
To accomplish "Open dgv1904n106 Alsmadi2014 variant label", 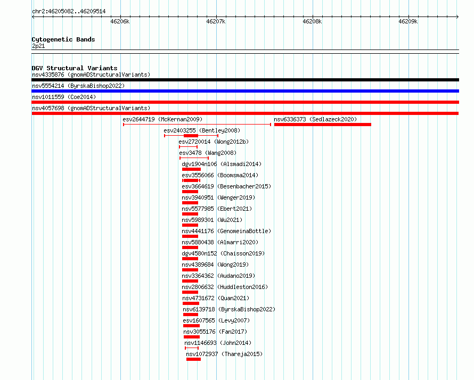I will point(222,164).
